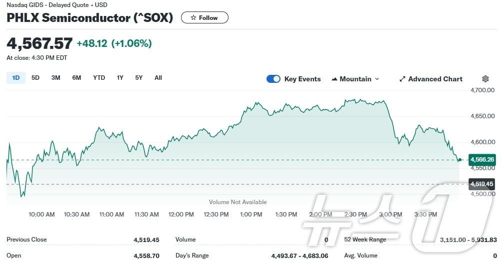
Task: Choose the 6M time range
Action: click(x=76, y=78)
